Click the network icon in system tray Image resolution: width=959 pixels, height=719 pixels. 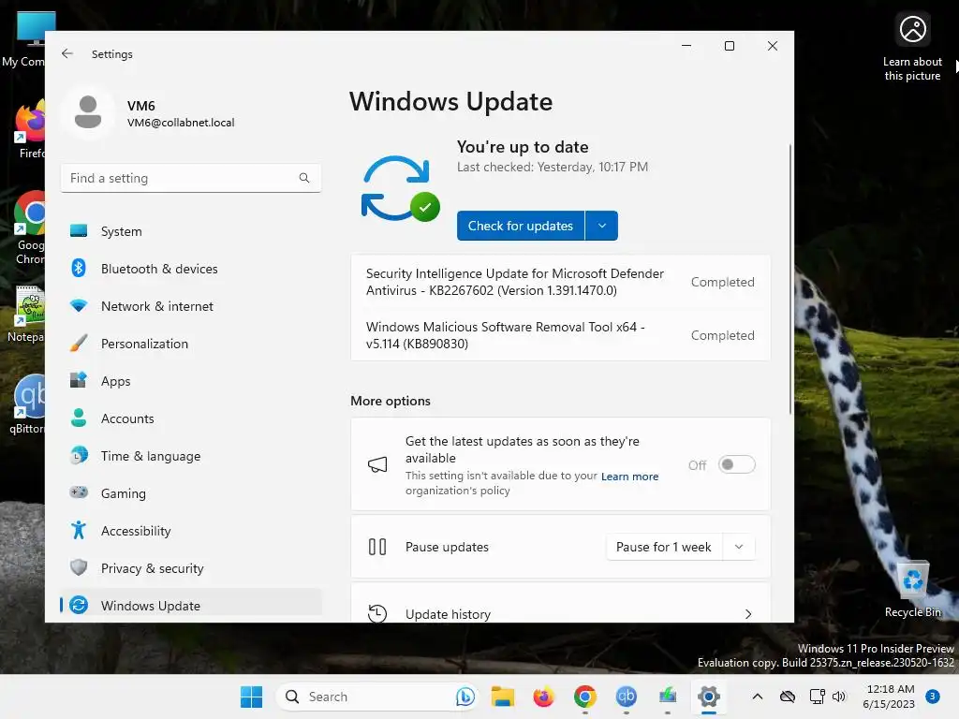tap(817, 697)
